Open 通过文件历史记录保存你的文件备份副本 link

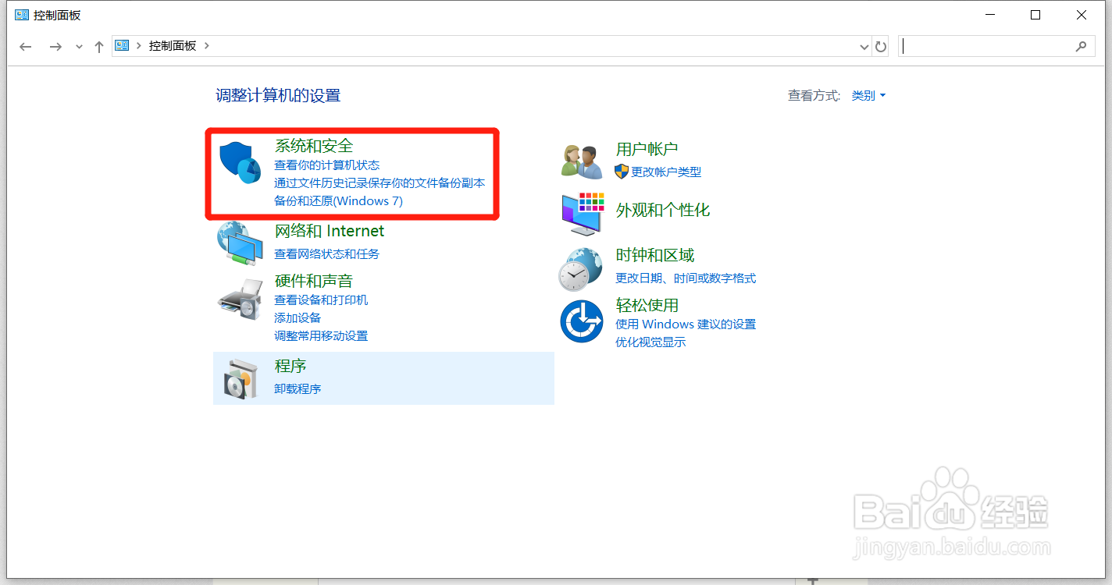pos(380,183)
